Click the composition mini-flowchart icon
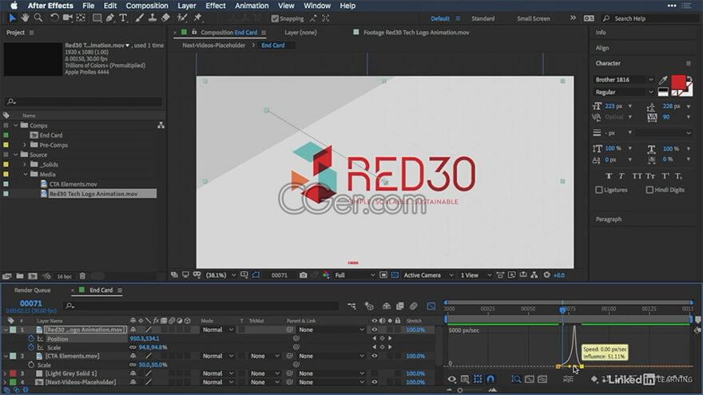Screen dimensions: 703x395 pos(351,306)
